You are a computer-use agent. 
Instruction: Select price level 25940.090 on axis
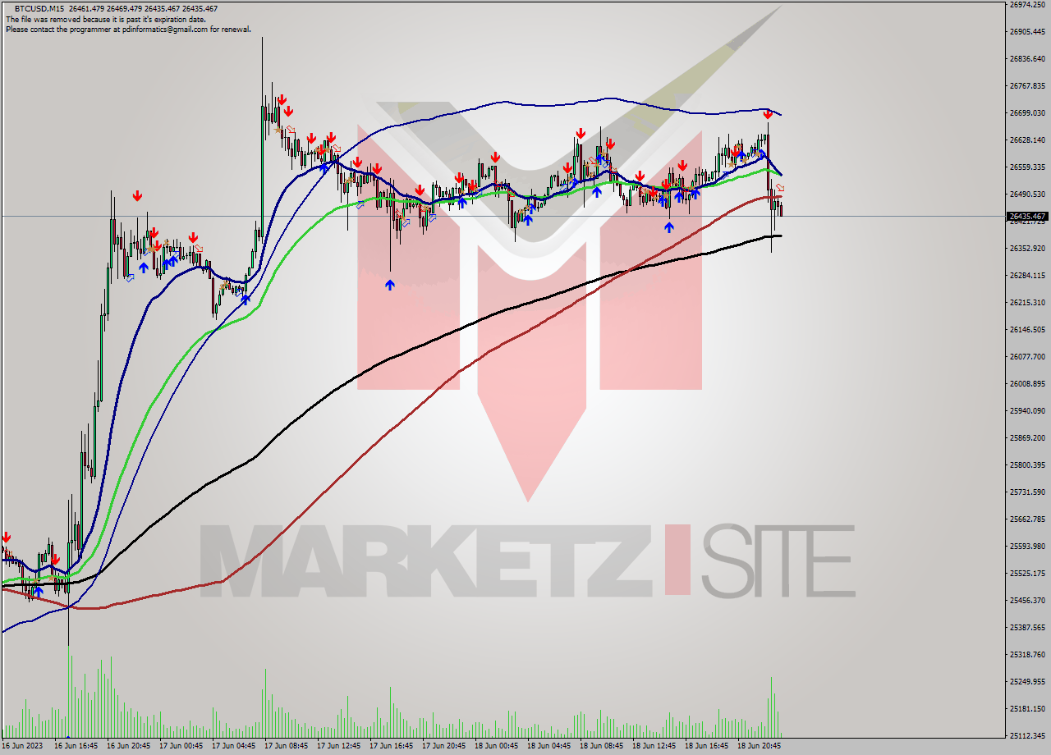coord(1028,411)
